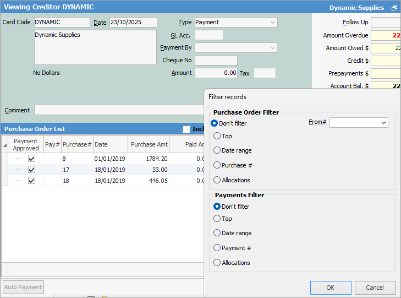Untick Payment Approved for purchase 8
Viewport: 401px width, 298px height.
pos(31,159)
